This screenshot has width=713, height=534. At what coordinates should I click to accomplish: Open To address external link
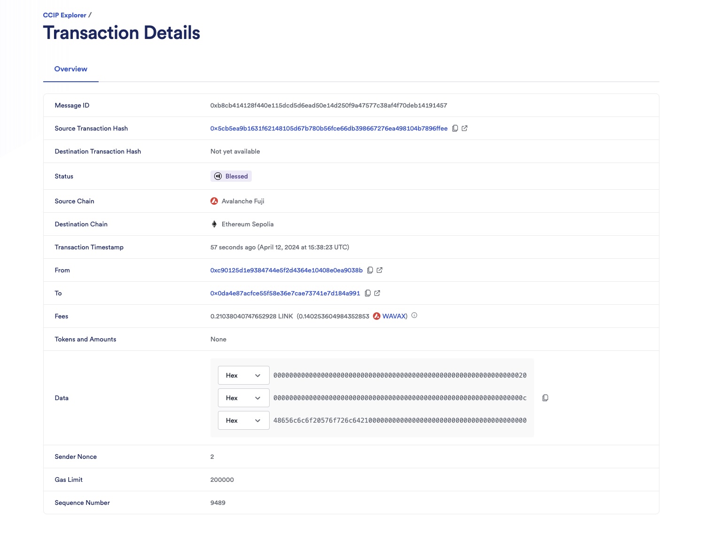click(x=377, y=293)
